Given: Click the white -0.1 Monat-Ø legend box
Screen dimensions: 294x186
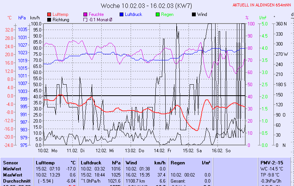Looking at the screenshot, I should click(x=85, y=20).
